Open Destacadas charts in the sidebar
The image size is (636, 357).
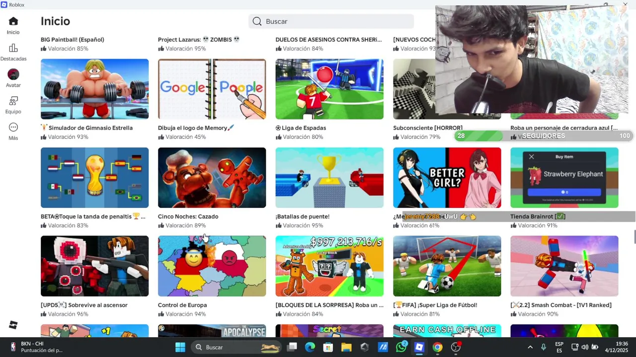coord(13,52)
